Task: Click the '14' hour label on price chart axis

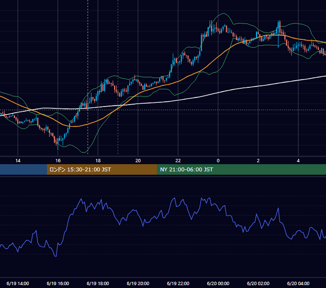Action: [x=18, y=161]
